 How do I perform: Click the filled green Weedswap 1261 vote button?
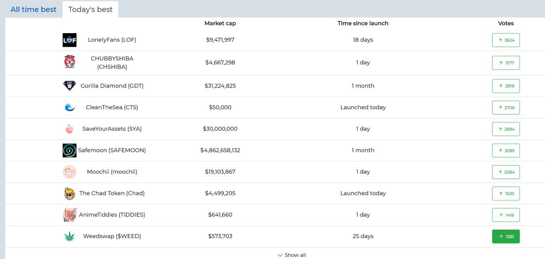506,236
